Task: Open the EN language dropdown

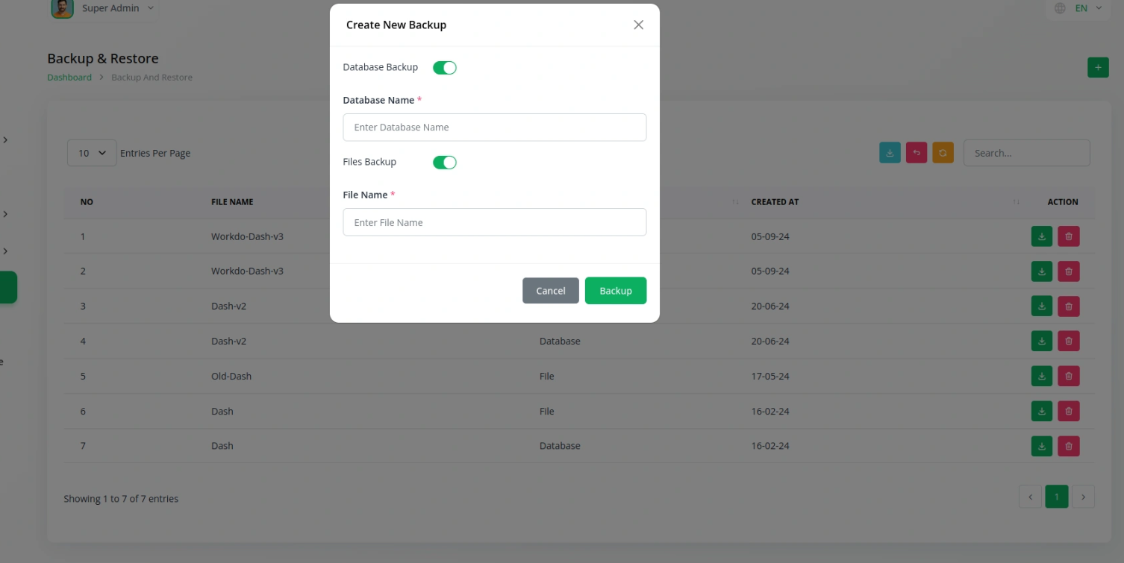Action: pyautogui.click(x=1089, y=8)
